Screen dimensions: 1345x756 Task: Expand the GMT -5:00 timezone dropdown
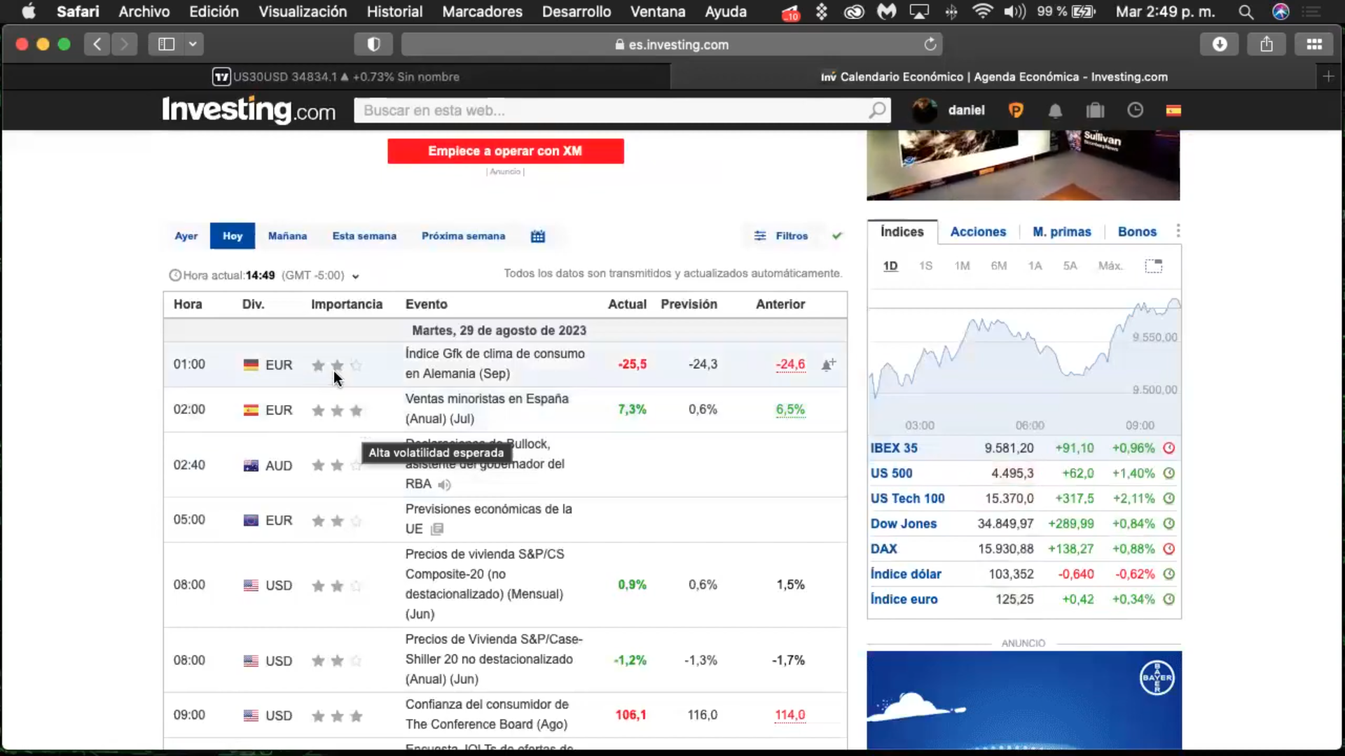pyautogui.click(x=356, y=276)
